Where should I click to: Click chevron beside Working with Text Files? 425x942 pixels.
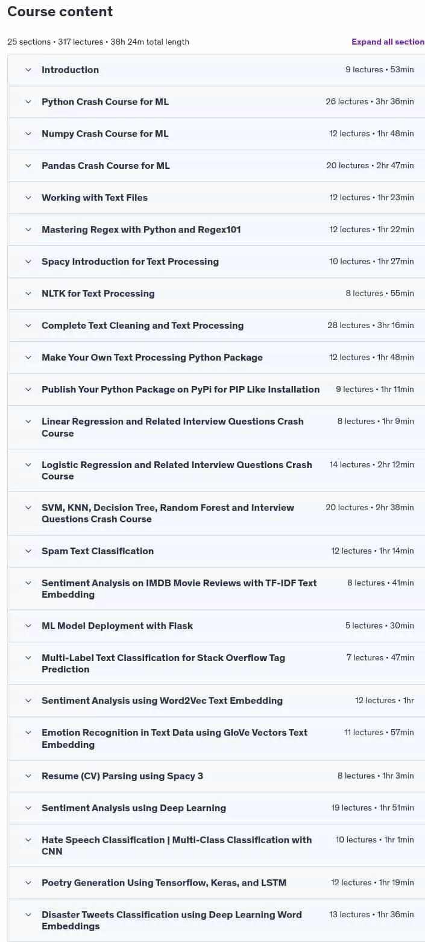click(x=28, y=198)
